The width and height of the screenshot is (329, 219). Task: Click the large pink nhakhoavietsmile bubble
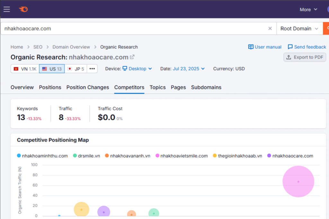pyautogui.click(x=298, y=181)
